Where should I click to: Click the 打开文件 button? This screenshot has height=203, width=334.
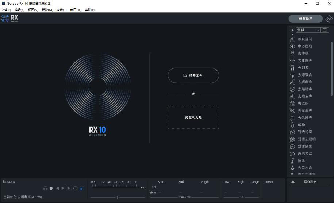click(x=193, y=75)
